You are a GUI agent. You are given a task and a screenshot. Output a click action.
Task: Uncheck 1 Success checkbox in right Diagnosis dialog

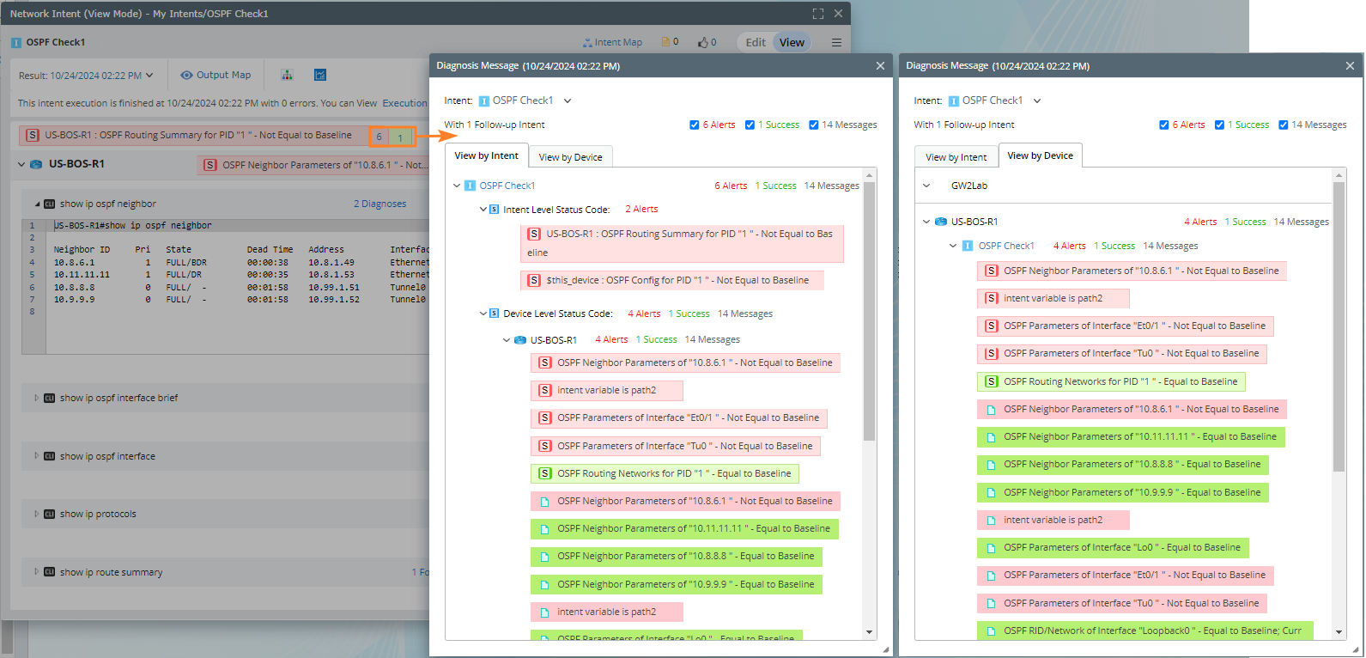(x=1219, y=125)
